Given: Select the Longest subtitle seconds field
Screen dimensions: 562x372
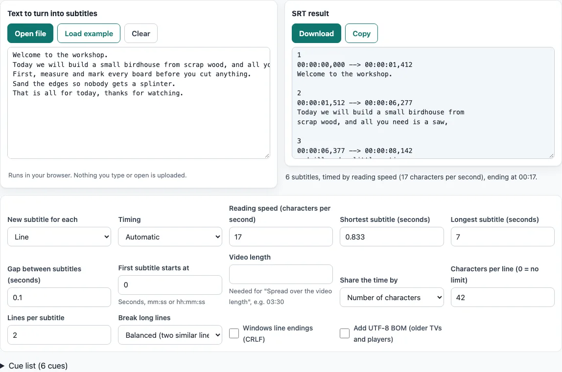Looking at the screenshot, I should tap(502, 237).
